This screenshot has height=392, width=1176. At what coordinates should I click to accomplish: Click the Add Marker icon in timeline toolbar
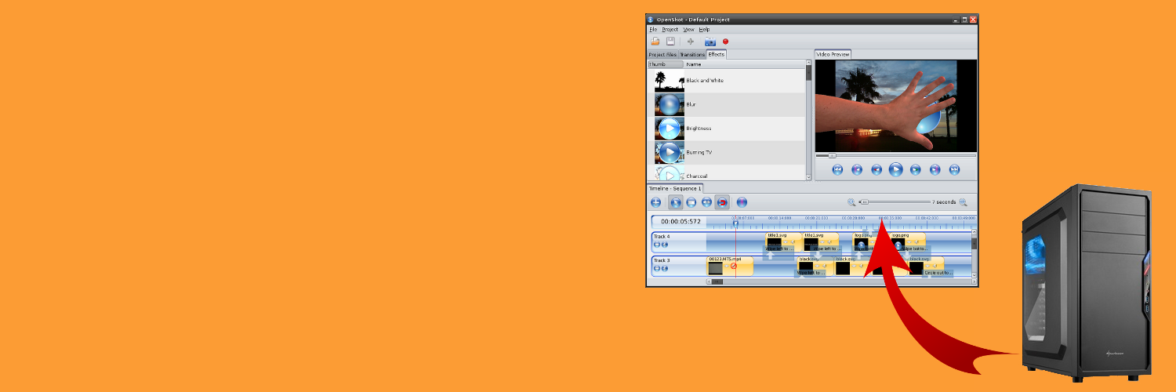742,202
